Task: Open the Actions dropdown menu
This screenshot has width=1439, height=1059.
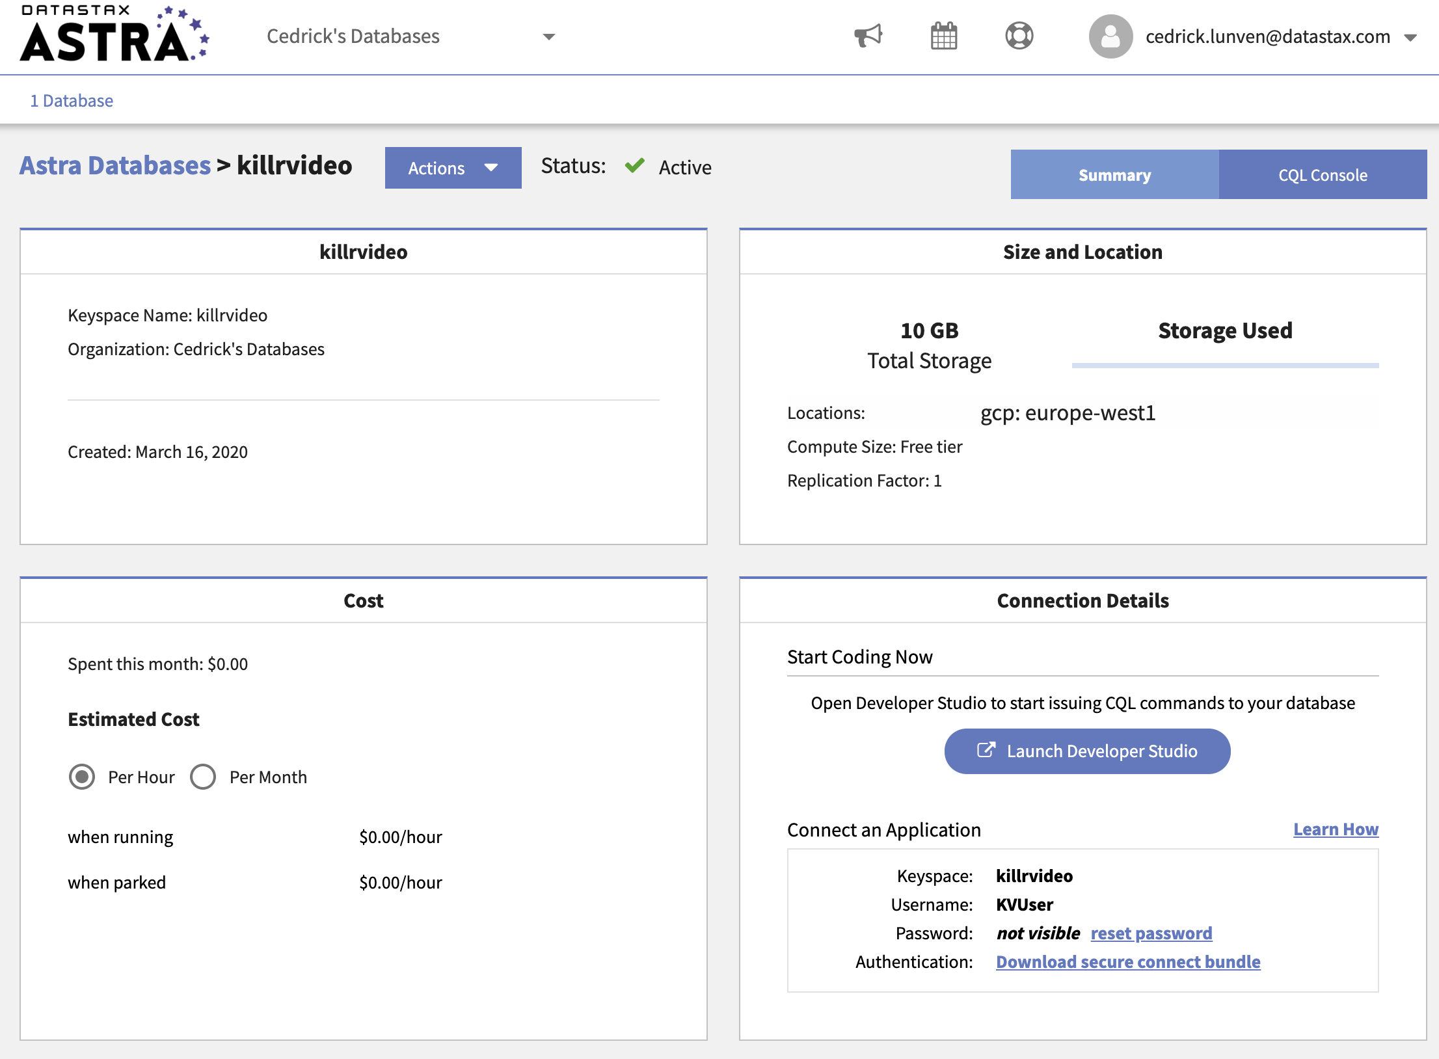Action: [453, 168]
